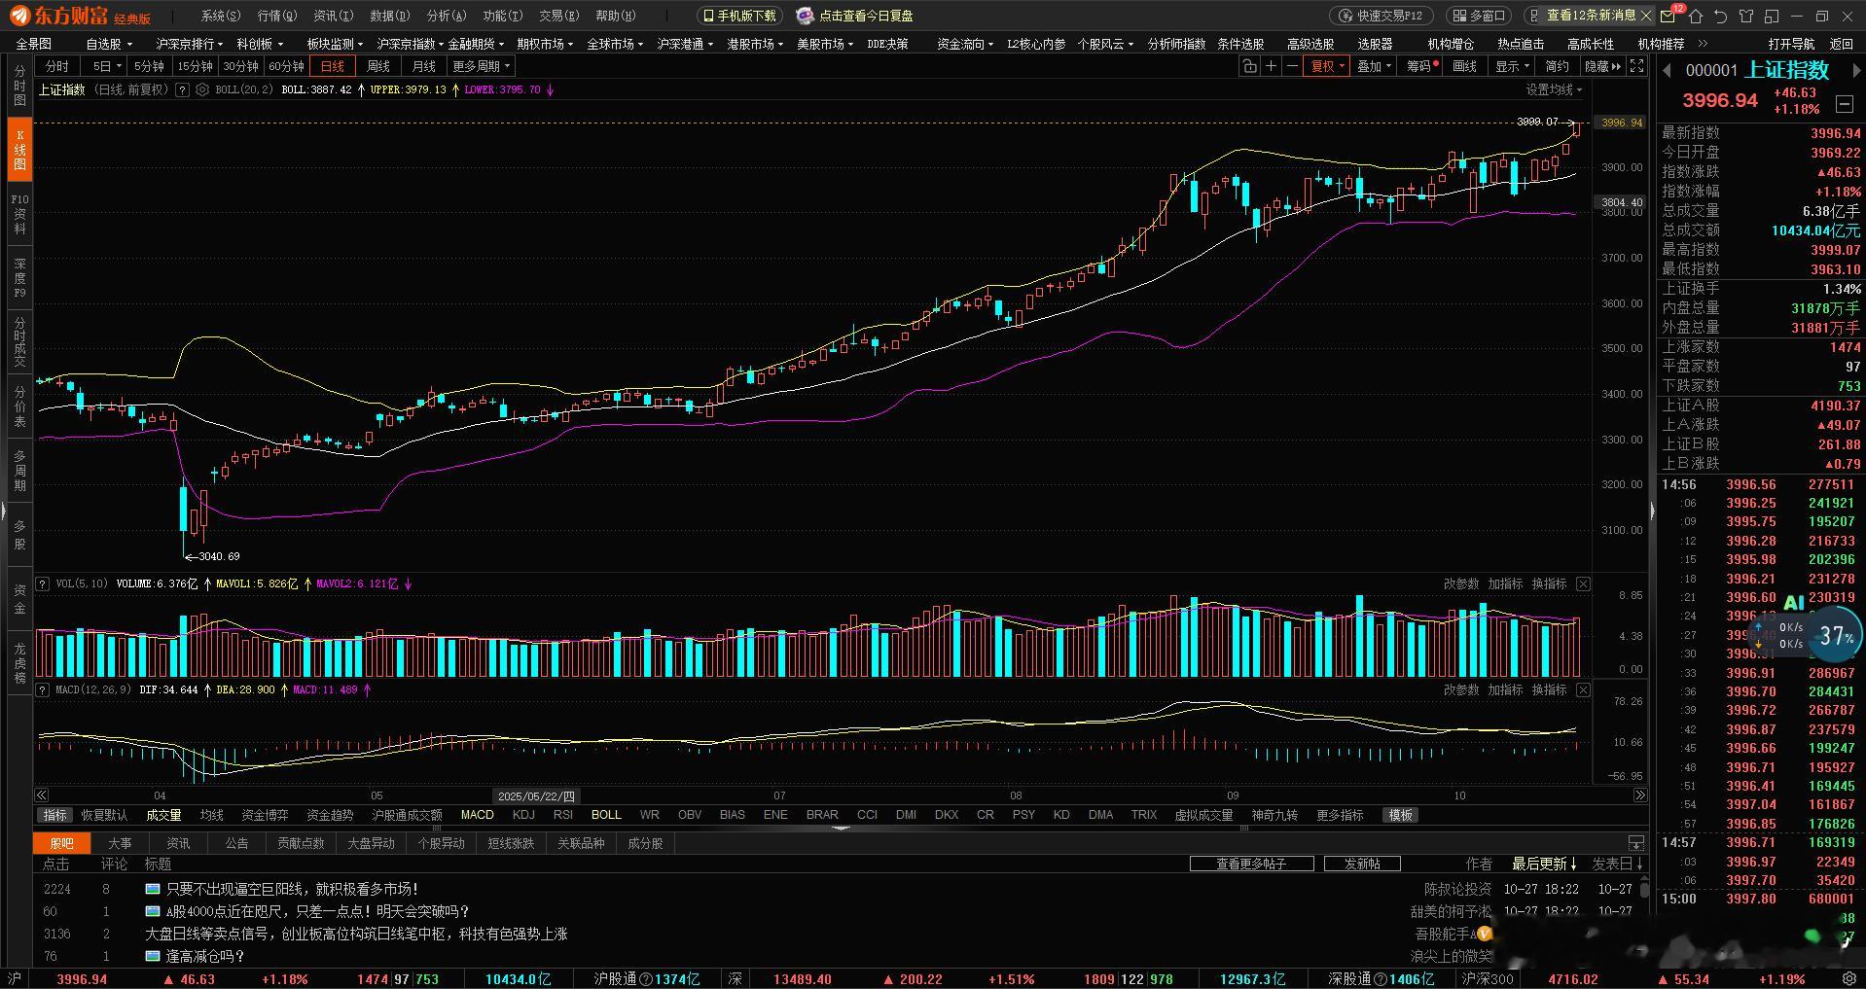Toggle the 简约 simple mode

point(1558,66)
